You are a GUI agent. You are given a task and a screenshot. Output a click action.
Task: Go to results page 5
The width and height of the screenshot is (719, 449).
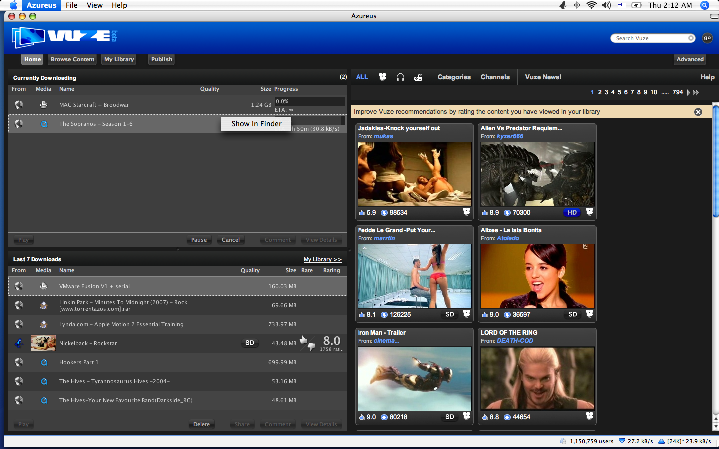619,93
